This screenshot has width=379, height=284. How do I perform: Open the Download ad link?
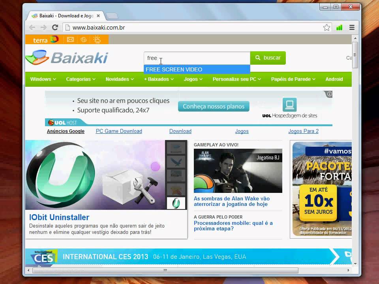pyautogui.click(x=180, y=131)
